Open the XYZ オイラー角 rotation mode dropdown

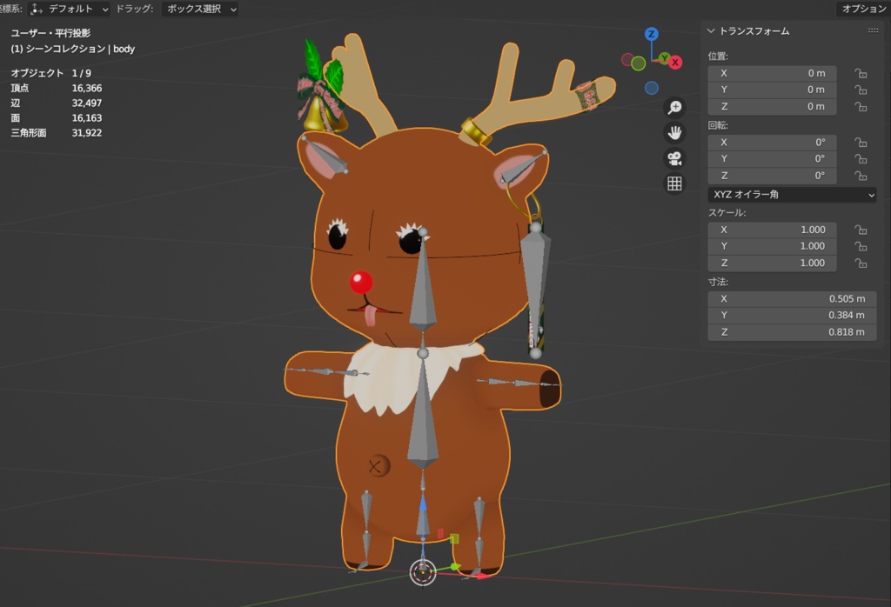point(791,195)
